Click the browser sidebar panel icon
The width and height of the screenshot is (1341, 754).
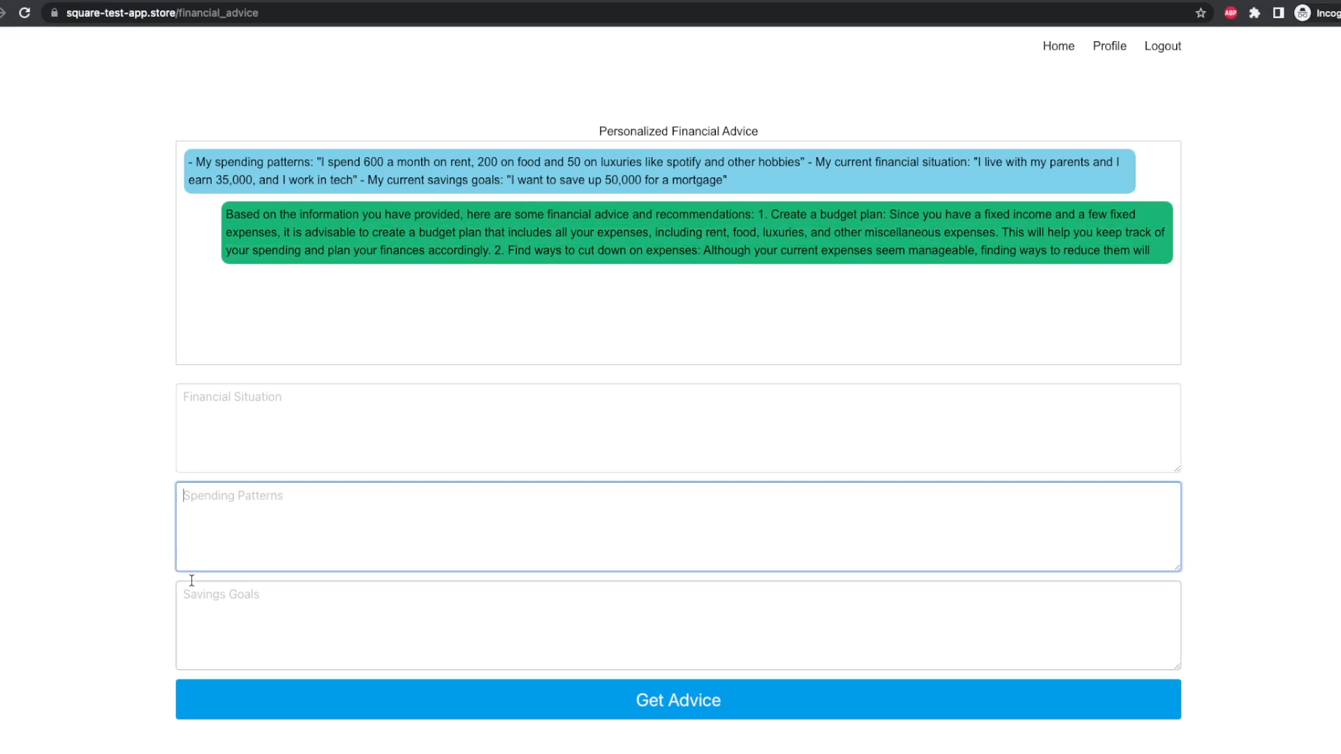[1278, 13]
